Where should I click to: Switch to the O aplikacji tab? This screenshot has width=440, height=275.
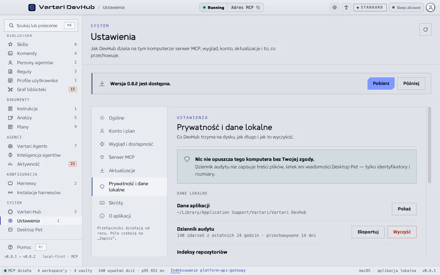(x=130, y=216)
